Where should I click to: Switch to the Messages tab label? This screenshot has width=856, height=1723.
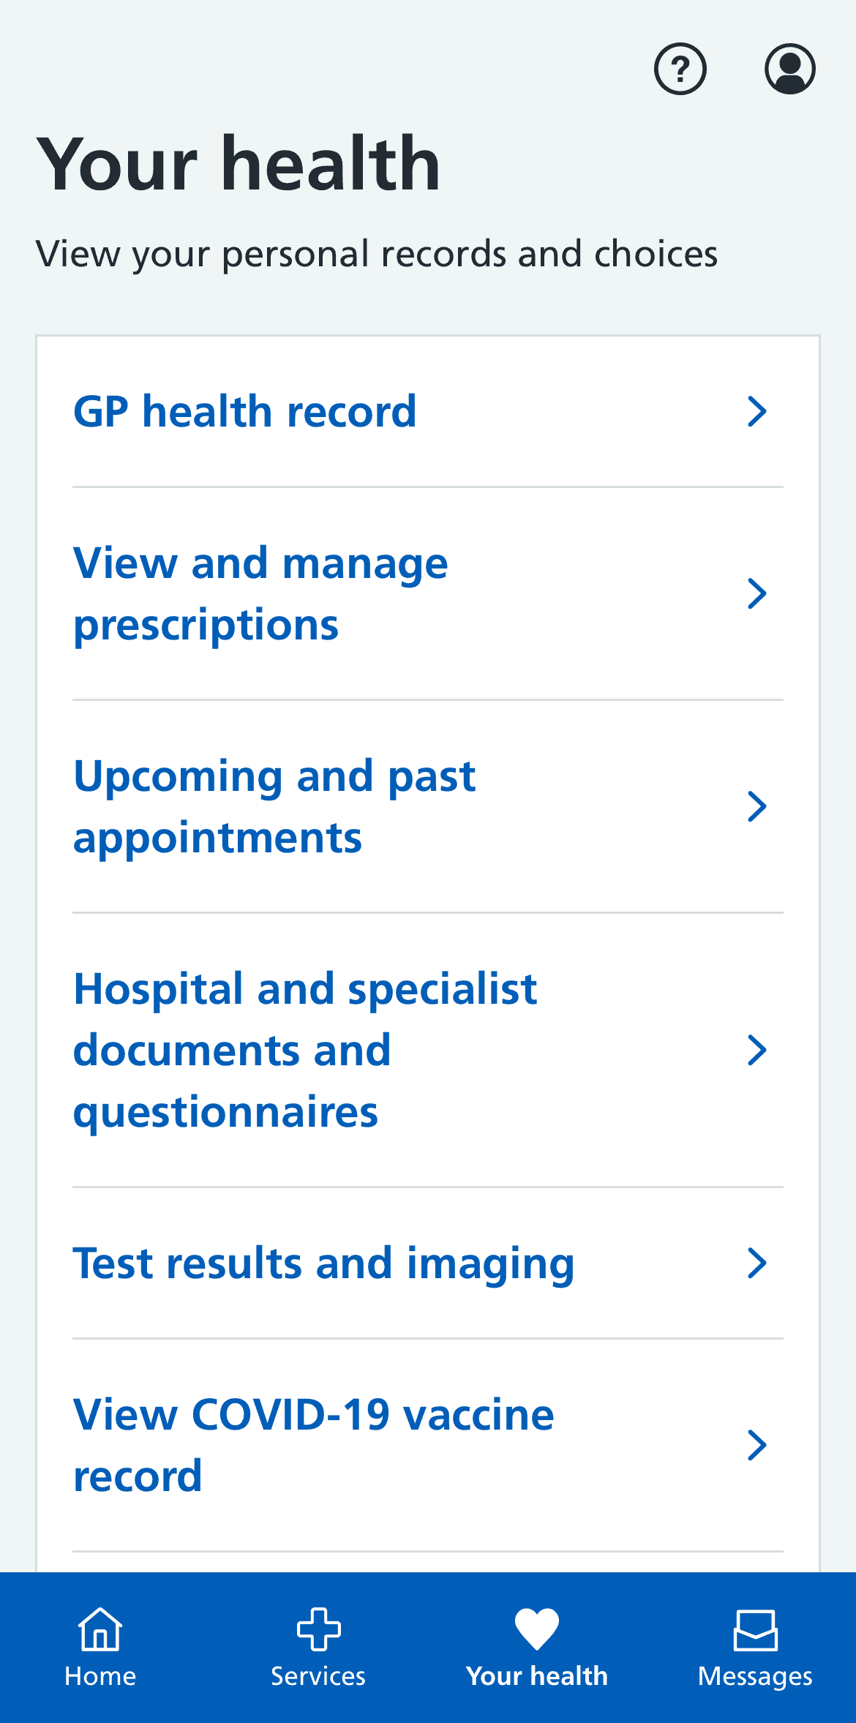[755, 1676]
